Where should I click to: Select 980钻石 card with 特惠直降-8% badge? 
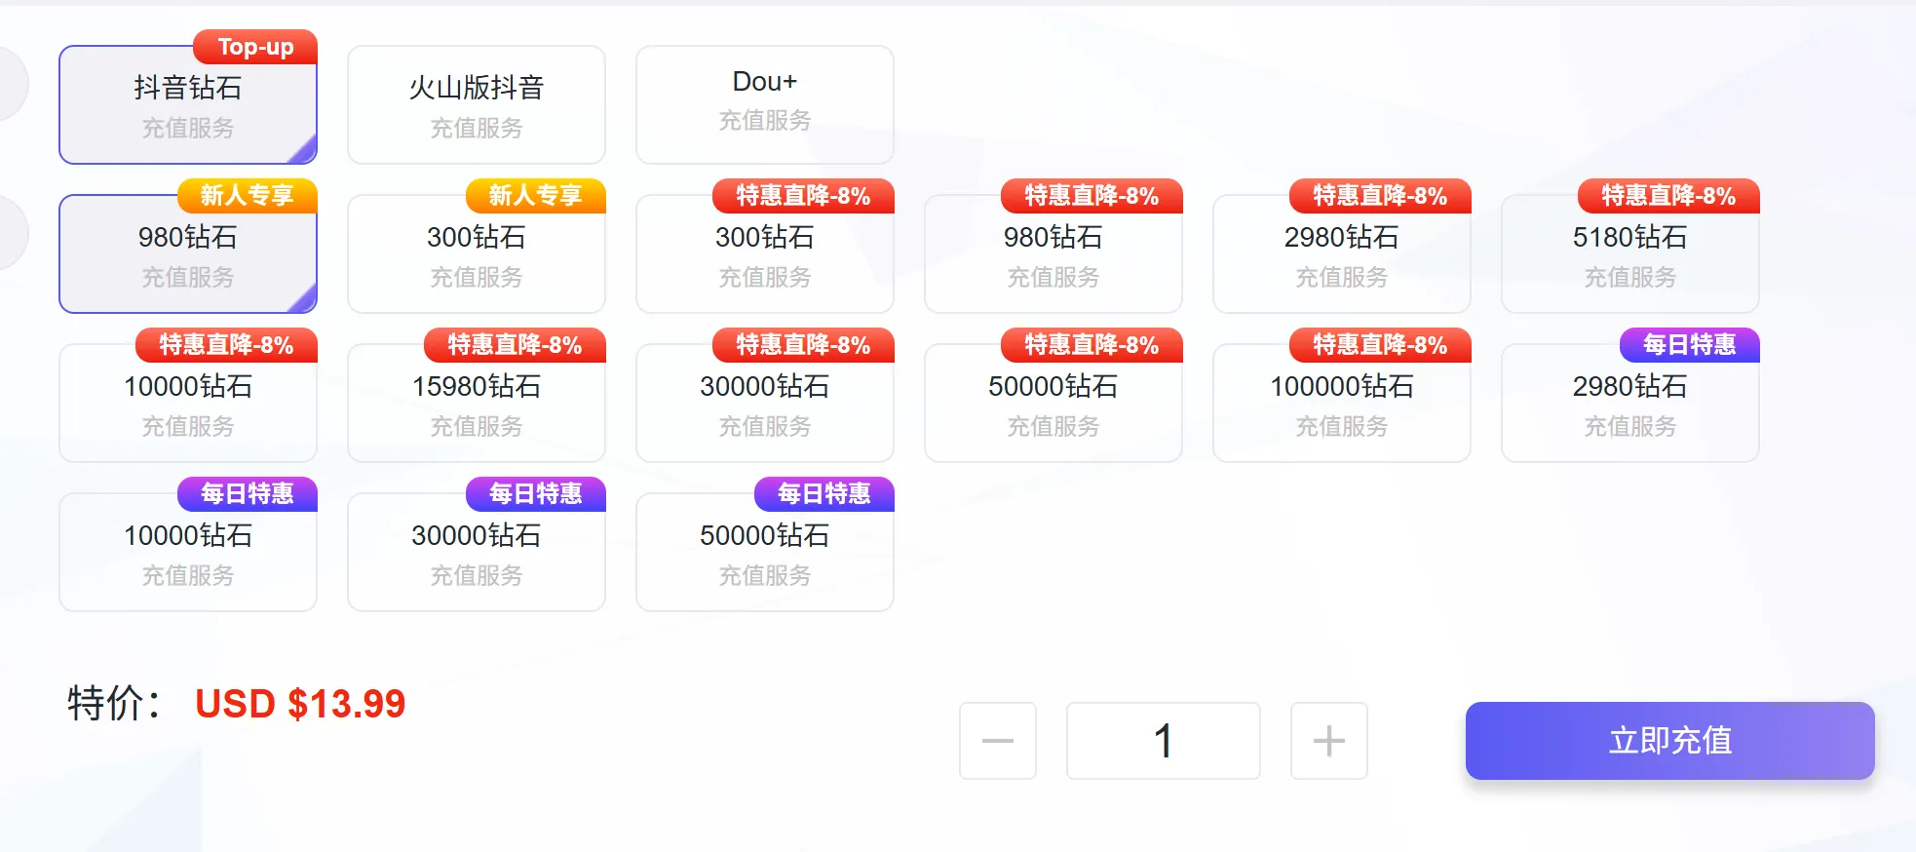click(x=1054, y=254)
